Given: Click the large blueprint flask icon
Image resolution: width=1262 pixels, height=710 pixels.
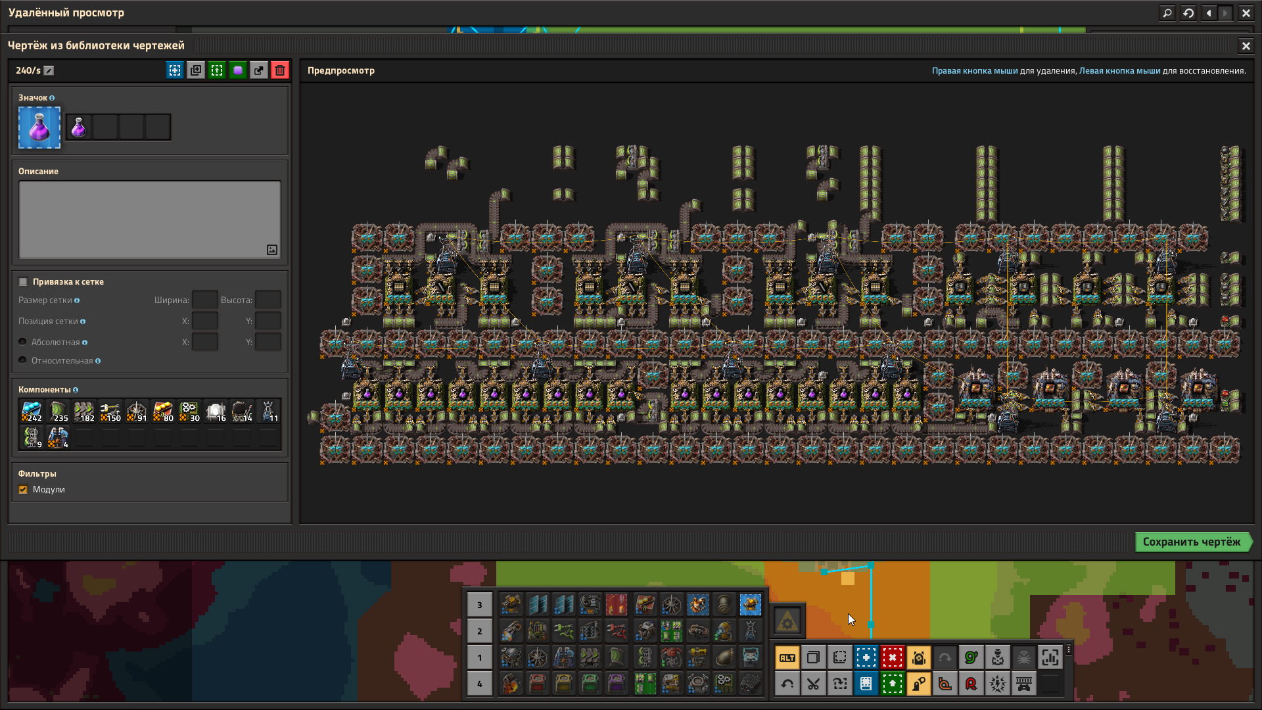Looking at the screenshot, I should coord(39,128).
